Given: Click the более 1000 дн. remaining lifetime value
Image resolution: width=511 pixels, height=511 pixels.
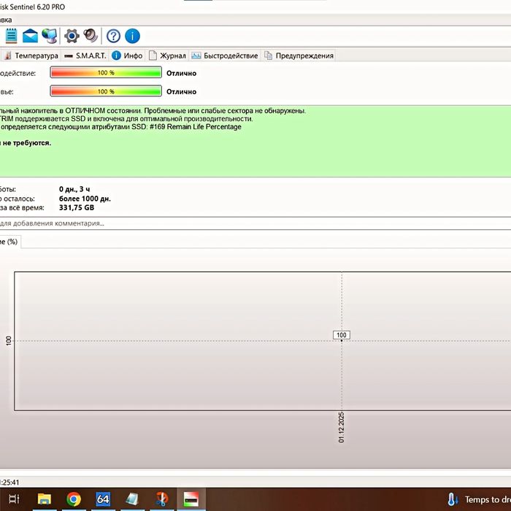Looking at the screenshot, I should click(85, 199).
